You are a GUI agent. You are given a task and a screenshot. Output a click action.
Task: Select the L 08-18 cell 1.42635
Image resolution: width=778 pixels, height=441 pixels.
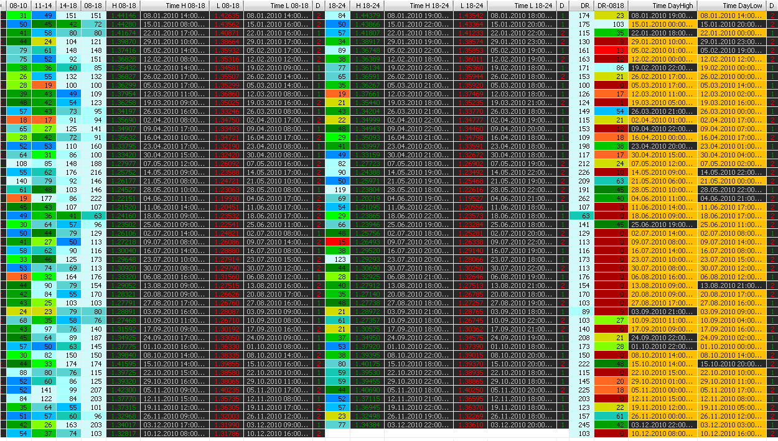point(226,15)
